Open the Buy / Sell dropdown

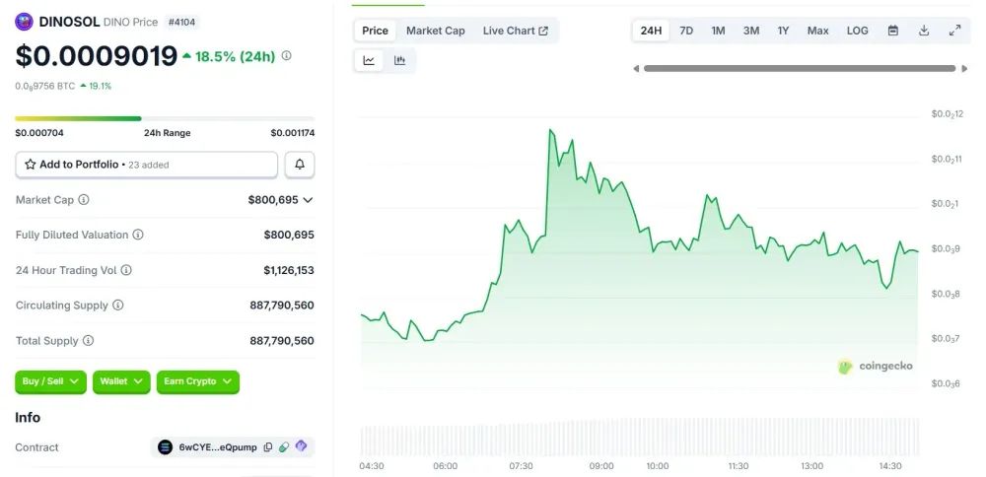(50, 381)
